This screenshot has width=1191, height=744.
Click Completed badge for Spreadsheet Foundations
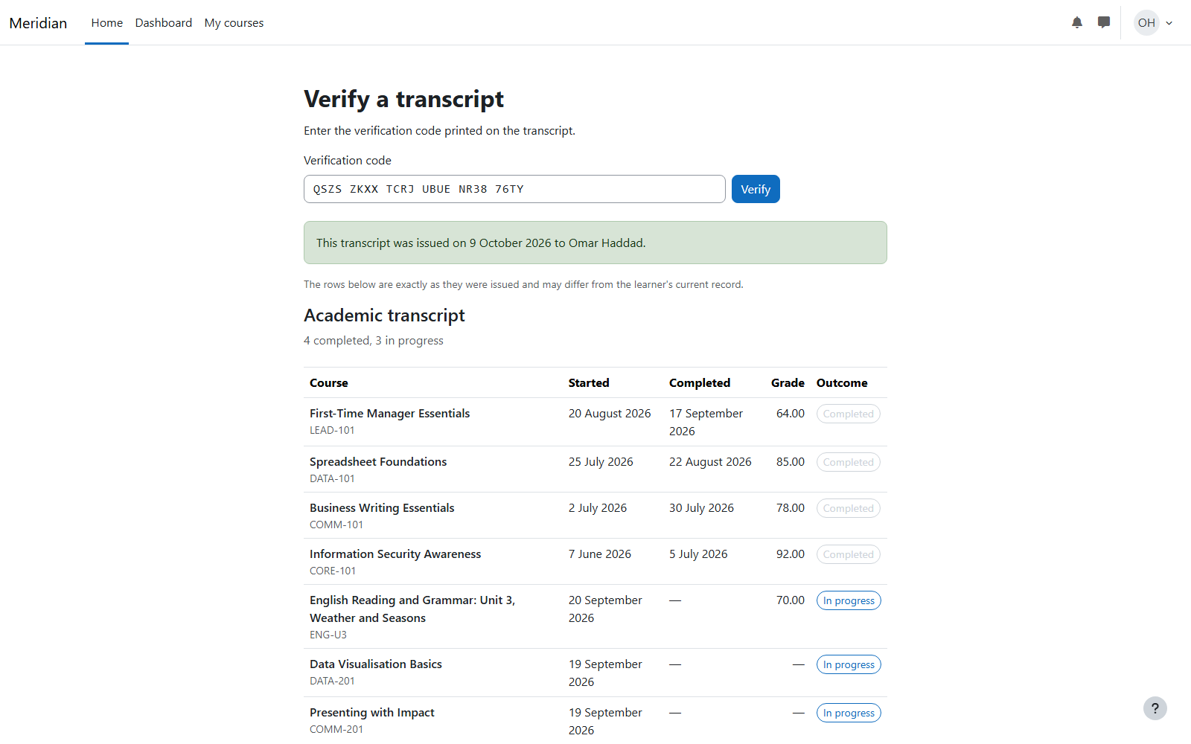click(849, 462)
